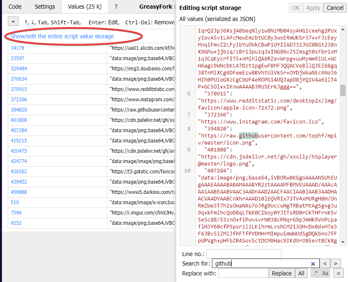Screen dimensions: 348x282
Task: Jump to next match with > arrow
Action: coord(336,263)
